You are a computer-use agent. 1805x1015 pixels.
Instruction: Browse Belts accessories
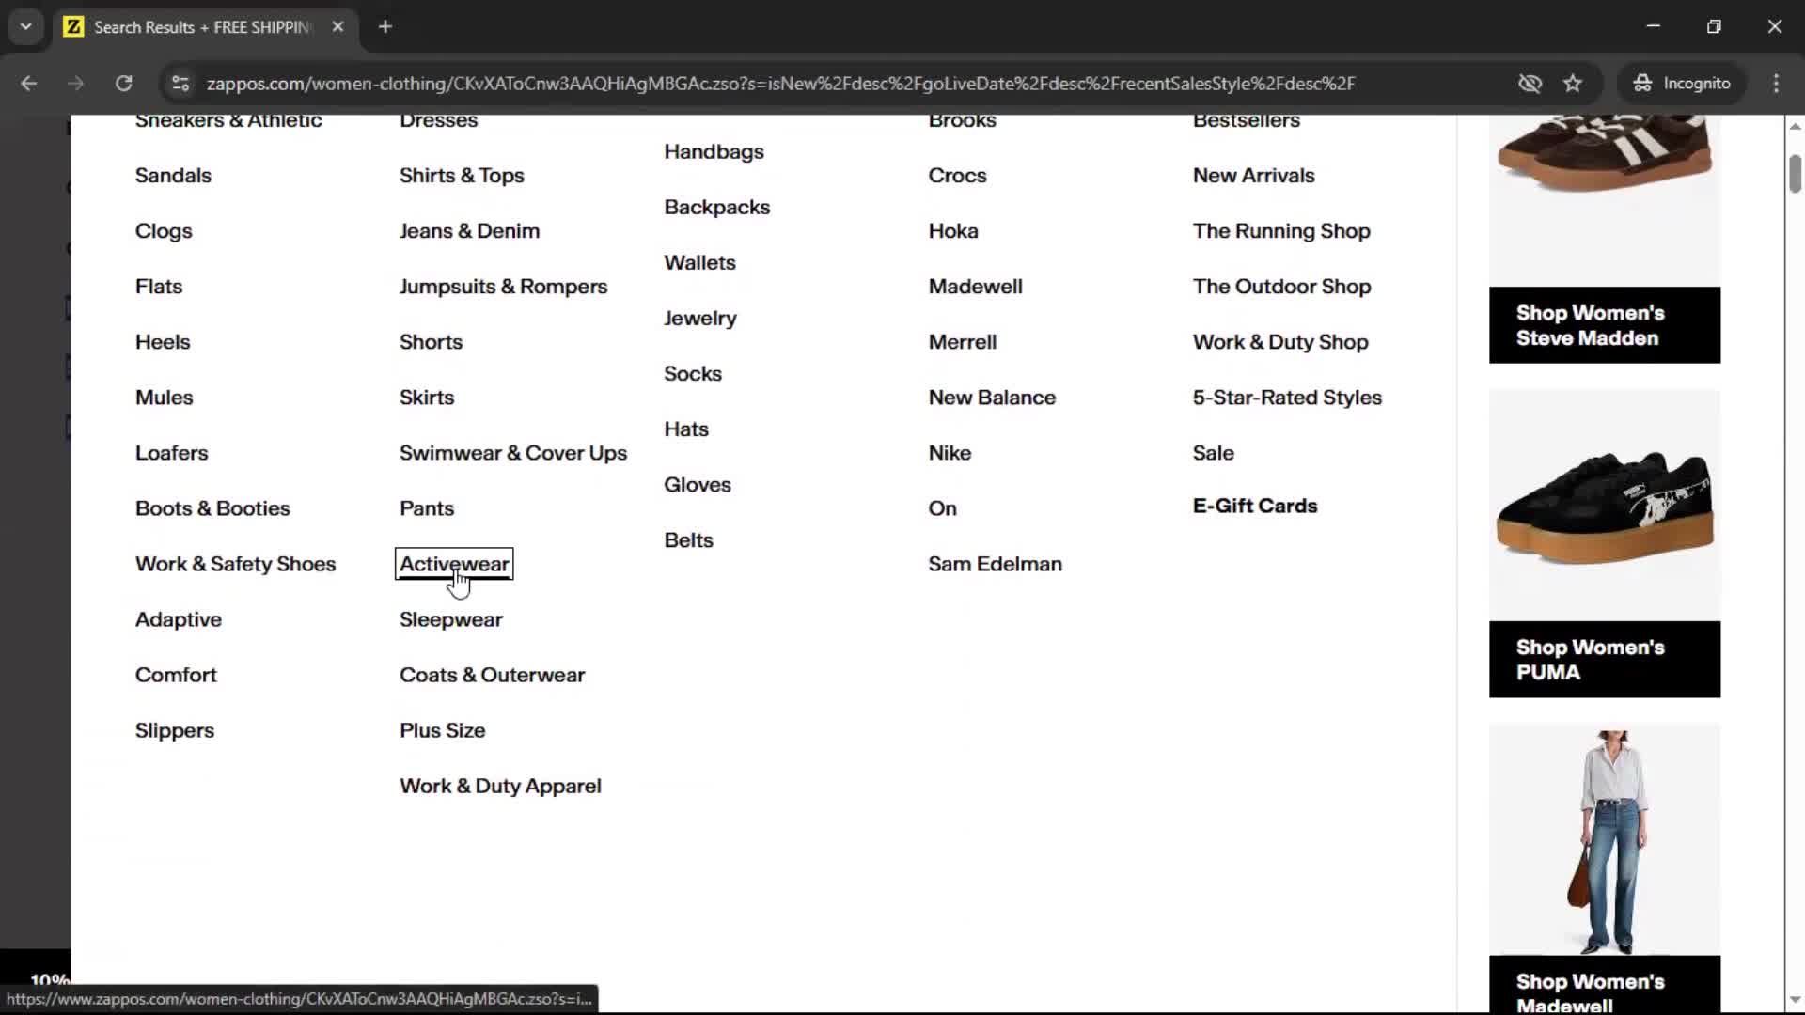click(x=688, y=539)
